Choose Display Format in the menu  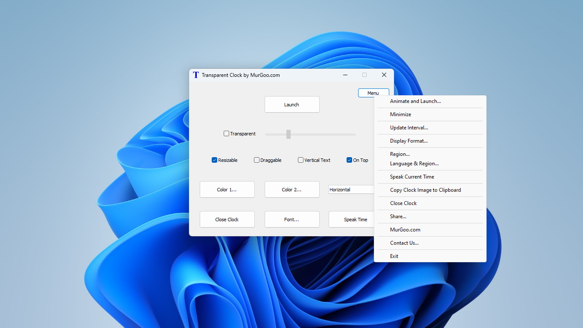tap(408, 141)
